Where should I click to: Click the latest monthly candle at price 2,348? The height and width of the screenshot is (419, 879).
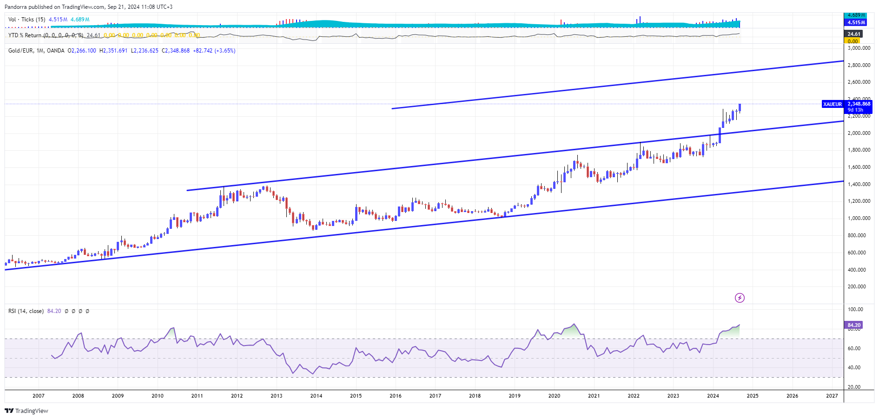[x=740, y=107]
